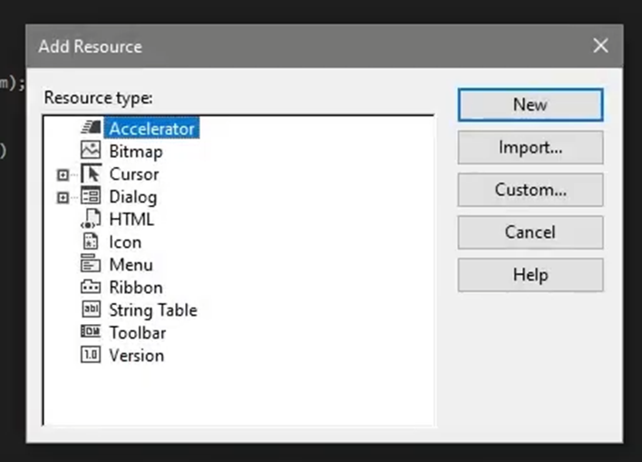Click the Icon resource type icon
Viewport: 642px width, 462px height.
[91, 242]
